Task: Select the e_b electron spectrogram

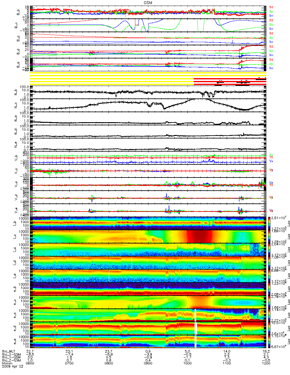Action: pos(148,289)
